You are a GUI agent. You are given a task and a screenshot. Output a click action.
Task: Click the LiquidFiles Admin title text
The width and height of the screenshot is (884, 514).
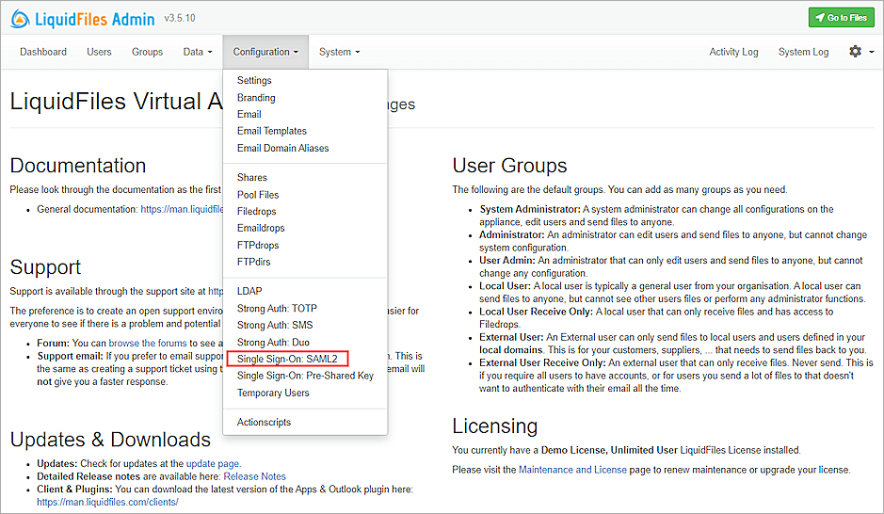click(95, 19)
